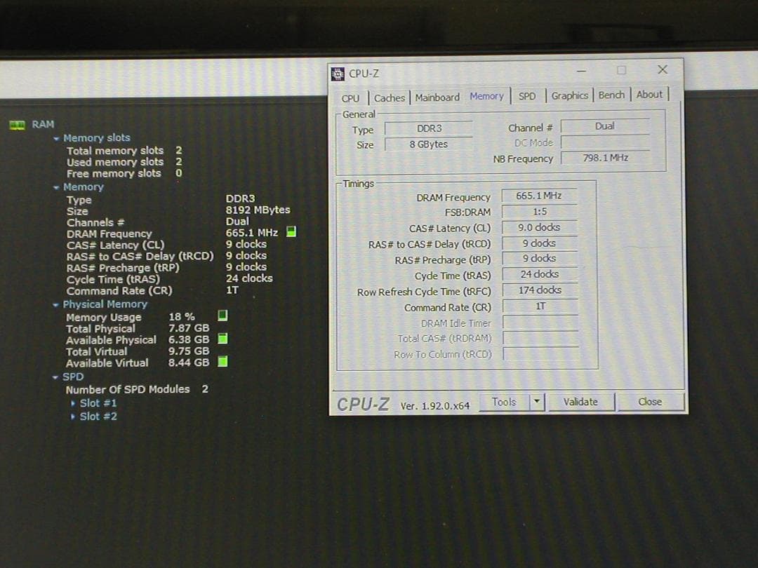Click the memory Type field showing DDR3

(x=429, y=128)
